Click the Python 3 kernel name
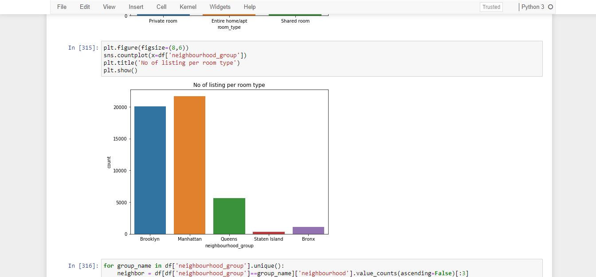The height and width of the screenshot is (277, 596). tap(533, 7)
